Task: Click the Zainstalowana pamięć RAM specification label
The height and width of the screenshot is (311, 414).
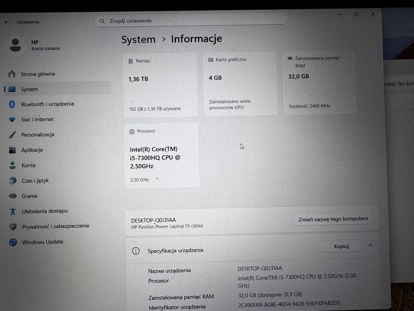Action: [181, 297]
